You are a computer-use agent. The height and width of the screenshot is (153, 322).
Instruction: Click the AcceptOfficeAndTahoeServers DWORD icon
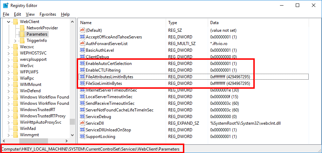tap(82, 37)
